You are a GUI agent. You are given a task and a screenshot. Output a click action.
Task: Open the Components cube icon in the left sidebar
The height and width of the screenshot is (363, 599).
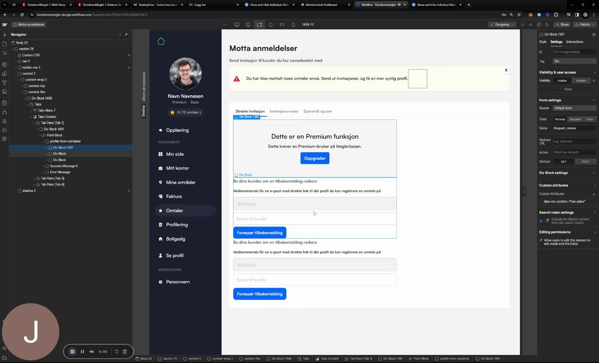[5, 64]
